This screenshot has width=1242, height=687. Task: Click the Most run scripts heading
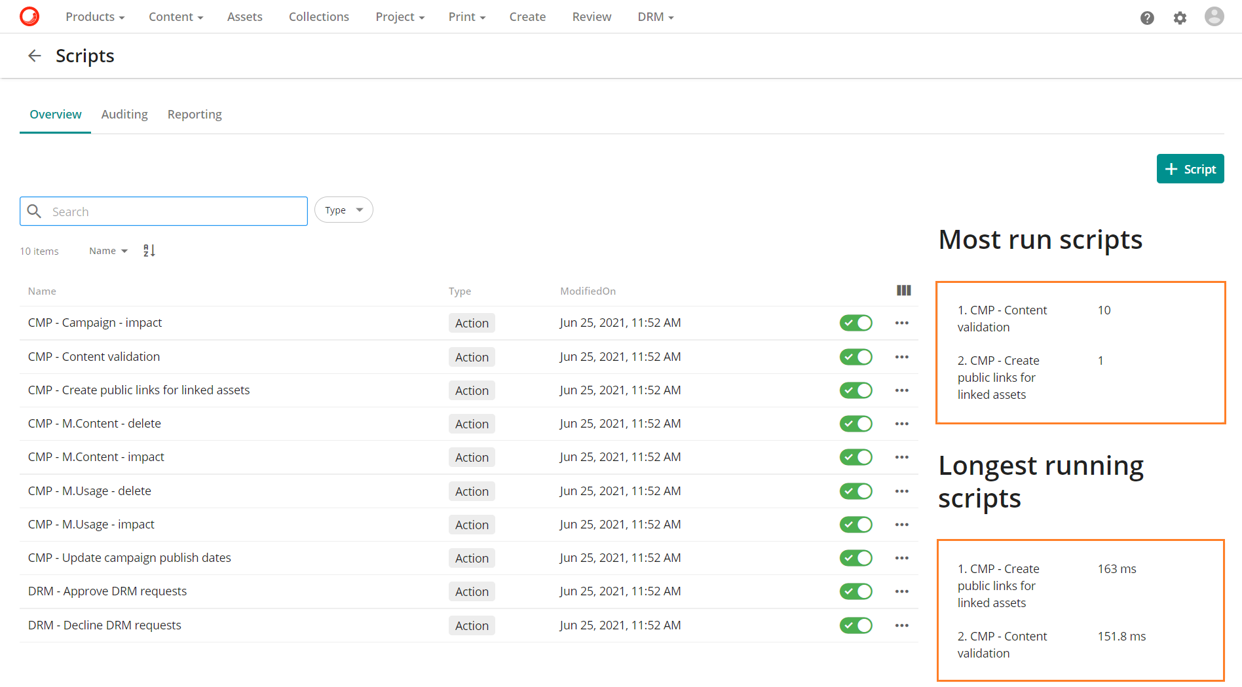point(1040,240)
